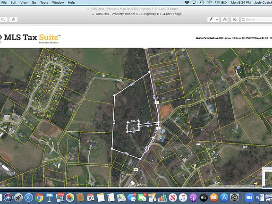The height and width of the screenshot is (204, 272).
Task: Click the MLS Tax Suite logo
Action: click(30, 38)
